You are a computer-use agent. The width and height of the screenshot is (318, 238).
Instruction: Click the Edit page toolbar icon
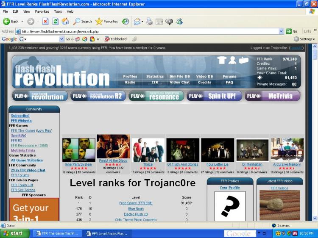(x=159, y=21)
